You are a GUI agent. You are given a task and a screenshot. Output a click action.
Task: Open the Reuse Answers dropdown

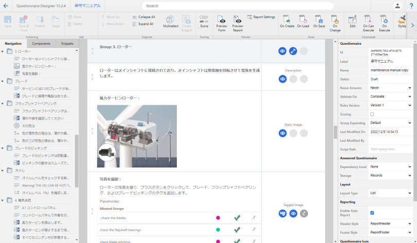(391, 88)
